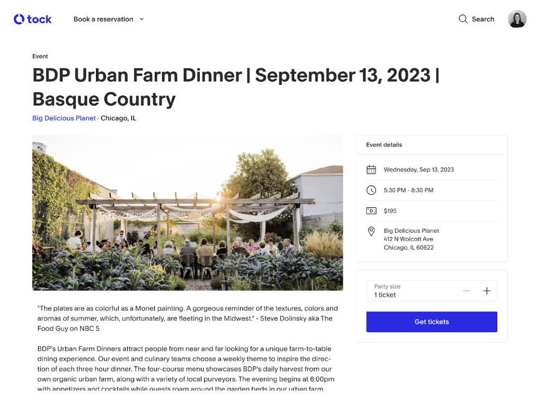The height and width of the screenshot is (406, 545).
Task: Open the user profile avatar
Action: click(x=517, y=19)
